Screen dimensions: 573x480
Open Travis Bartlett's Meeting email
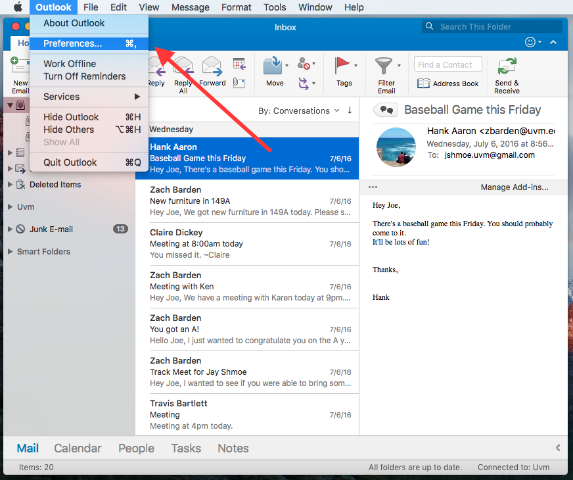(x=247, y=414)
